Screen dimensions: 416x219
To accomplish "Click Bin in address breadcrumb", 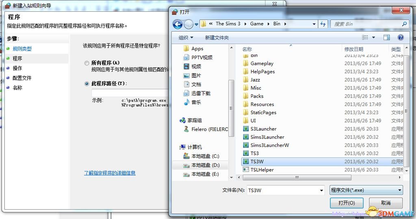I will click(x=277, y=24).
